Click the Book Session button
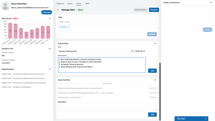 tap(141, 10)
